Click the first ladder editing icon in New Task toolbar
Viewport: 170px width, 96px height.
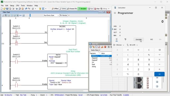coord(3,15)
